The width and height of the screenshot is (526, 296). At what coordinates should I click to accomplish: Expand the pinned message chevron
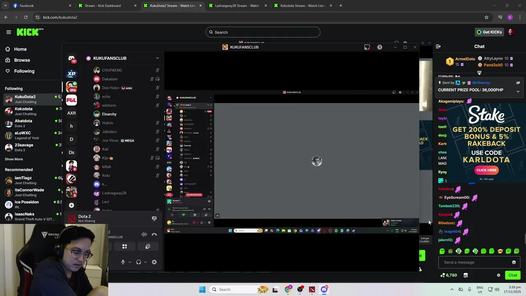pos(518,91)
